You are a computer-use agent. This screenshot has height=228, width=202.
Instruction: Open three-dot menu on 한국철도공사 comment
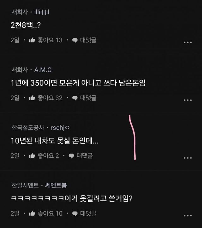(187, 158)
